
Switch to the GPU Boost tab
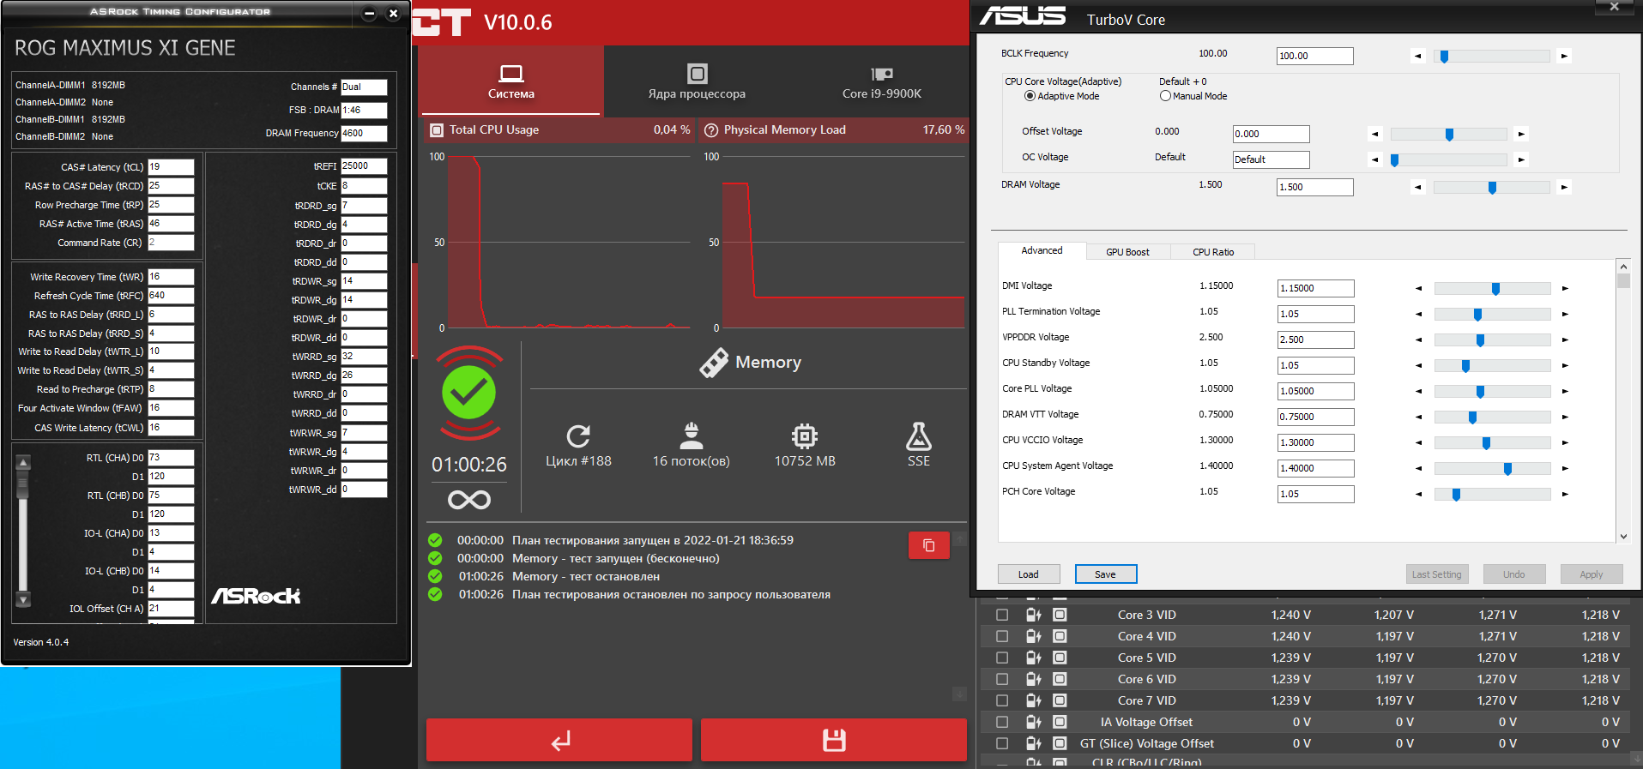coord(1127,252)
